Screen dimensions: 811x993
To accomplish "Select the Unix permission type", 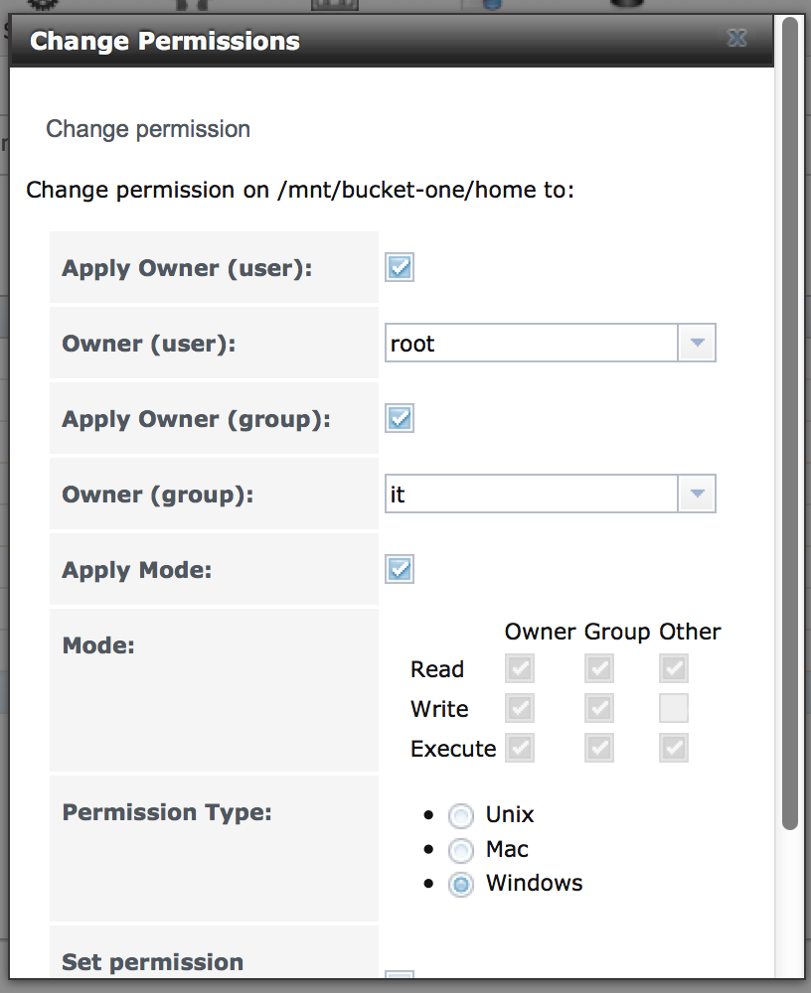I will (x=460, y=815).
